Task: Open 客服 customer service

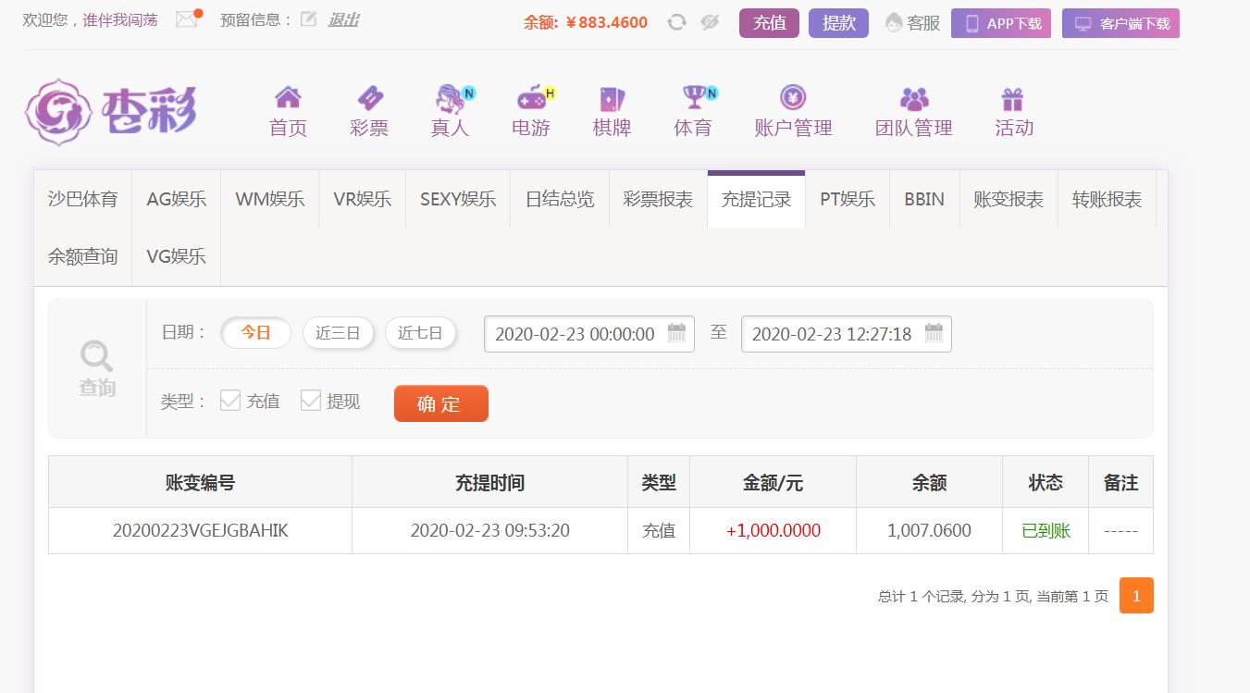Action: (912, 23)
